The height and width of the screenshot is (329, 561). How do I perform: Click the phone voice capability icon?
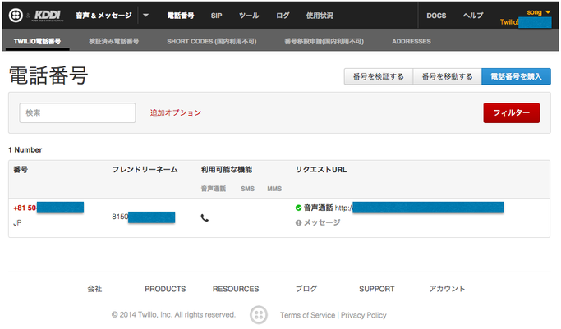(x=205, y=217)
